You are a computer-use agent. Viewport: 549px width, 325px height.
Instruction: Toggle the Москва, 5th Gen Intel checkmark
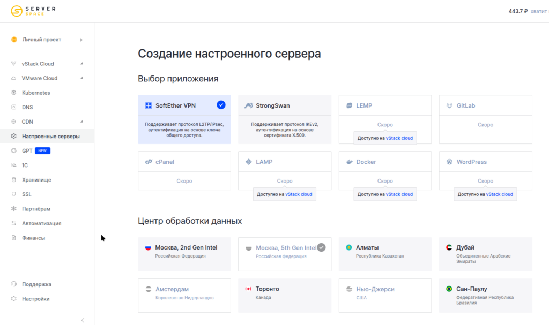pos(321,247)
